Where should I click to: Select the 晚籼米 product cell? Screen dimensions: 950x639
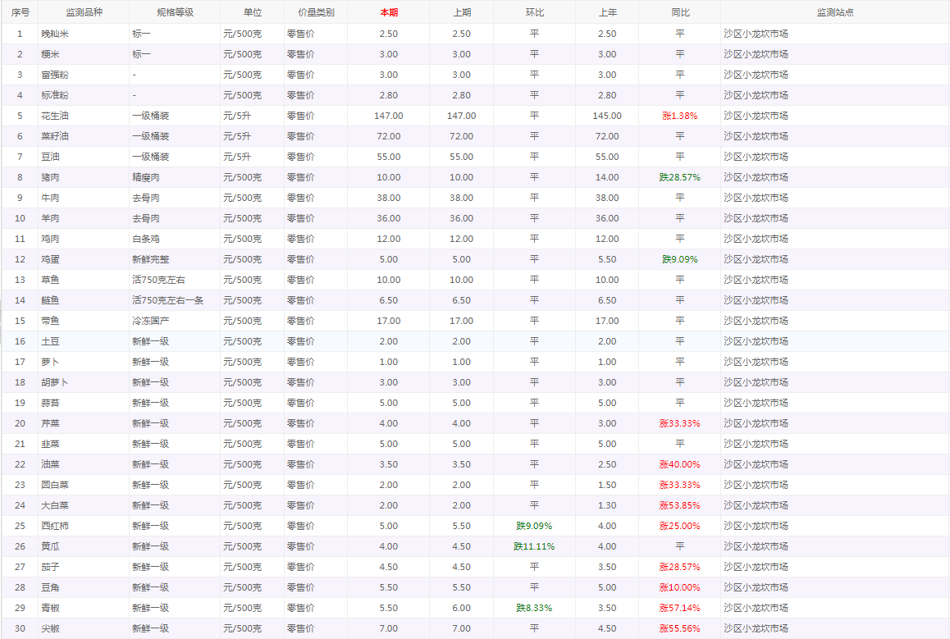(x=55, y=34)
